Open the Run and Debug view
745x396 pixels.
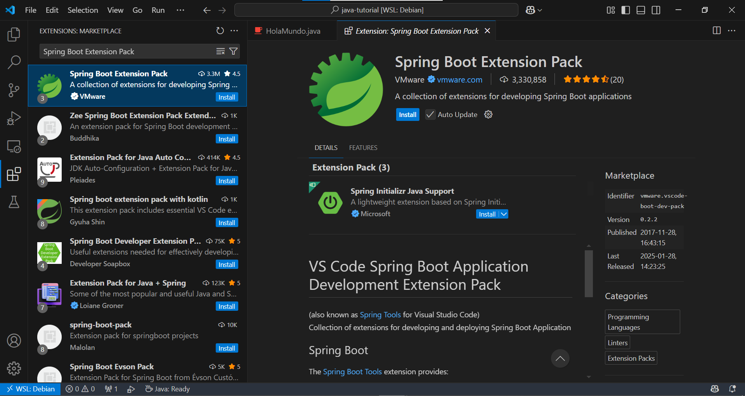[14, 118]
